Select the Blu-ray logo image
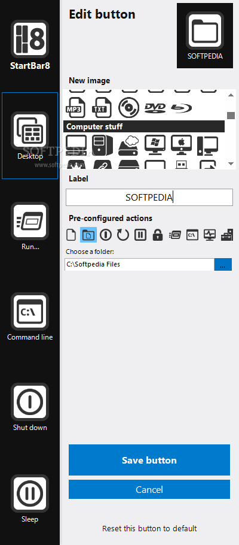The height and width of the screenshot is (545, 239). [182, 108]
